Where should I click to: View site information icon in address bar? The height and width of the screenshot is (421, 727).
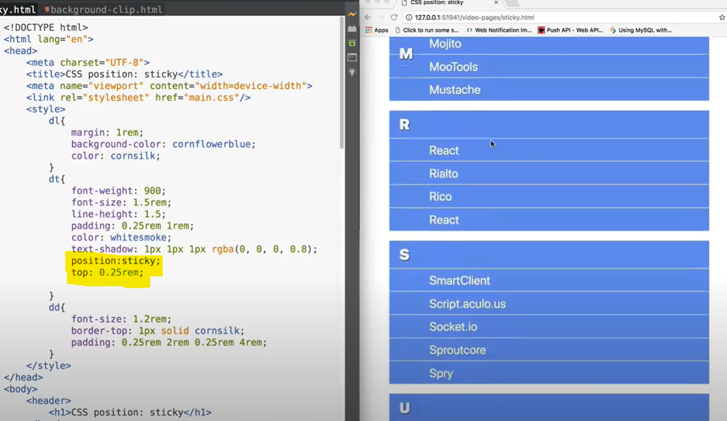click(409, 17)
